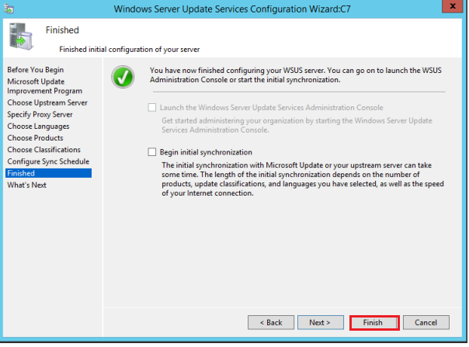
Task: Click the wizard title bar icon
Action: [x=9, y=9]
